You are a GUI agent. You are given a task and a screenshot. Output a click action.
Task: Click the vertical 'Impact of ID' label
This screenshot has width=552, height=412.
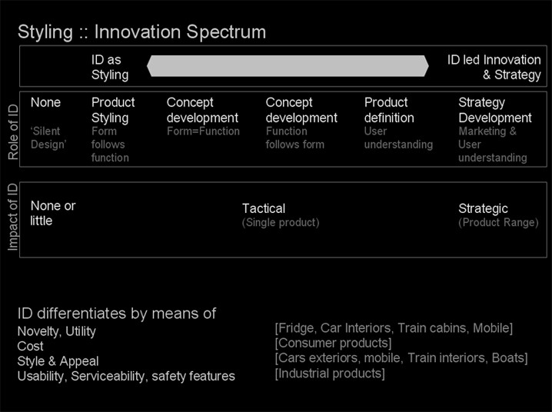click(12, 218)
